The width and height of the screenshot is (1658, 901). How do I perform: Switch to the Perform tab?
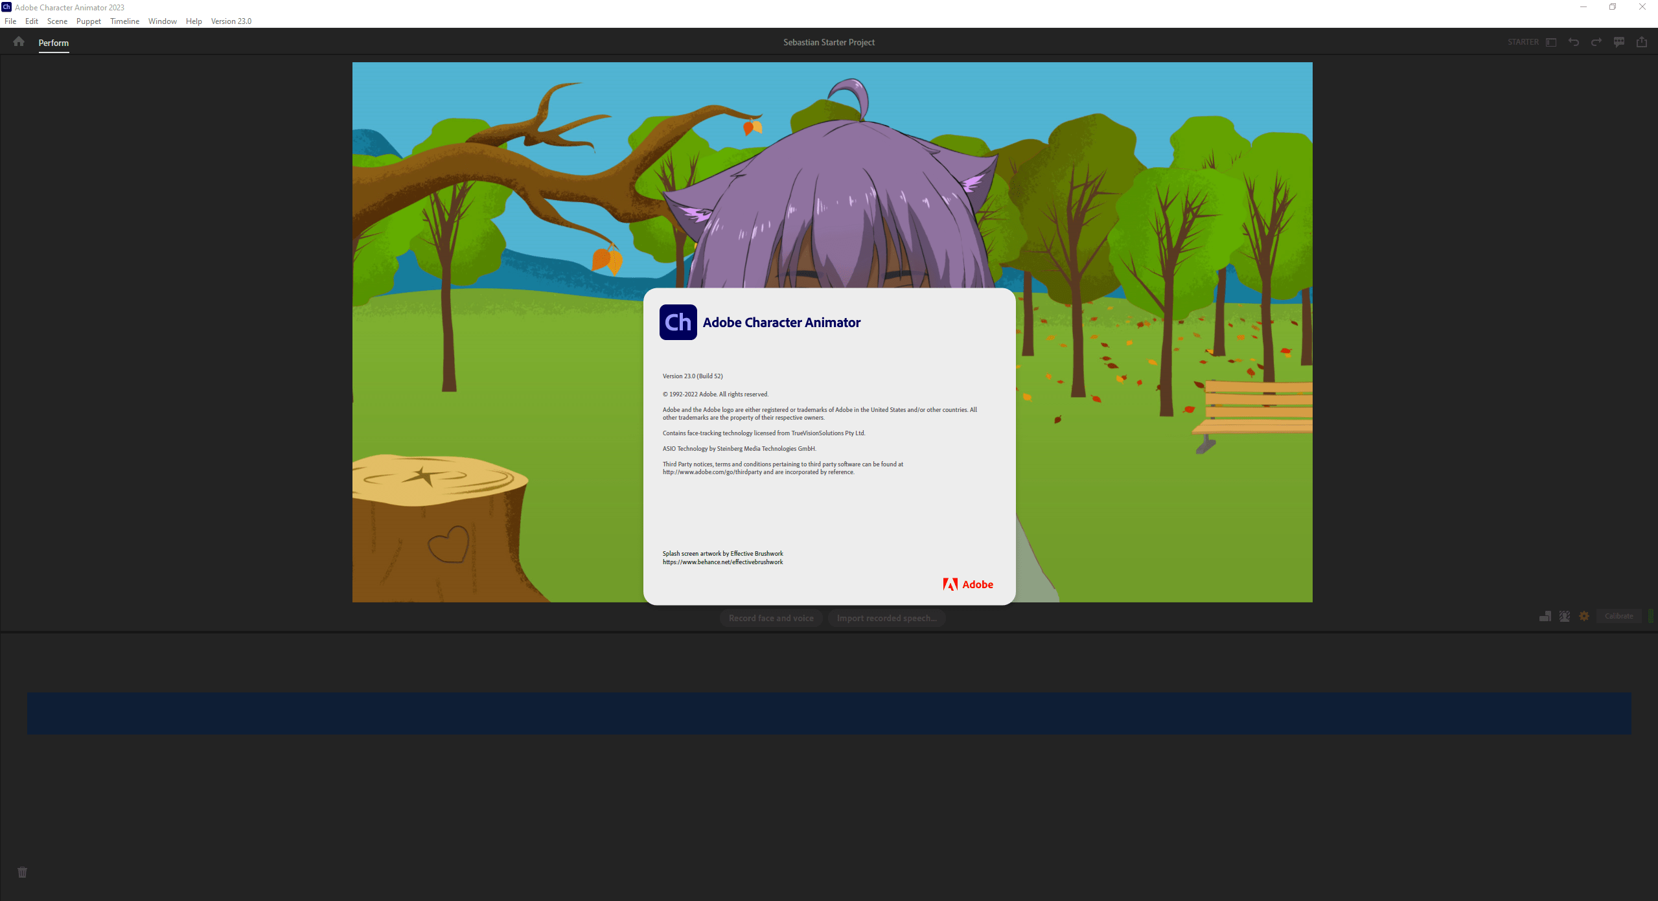(x=54, y=43)
